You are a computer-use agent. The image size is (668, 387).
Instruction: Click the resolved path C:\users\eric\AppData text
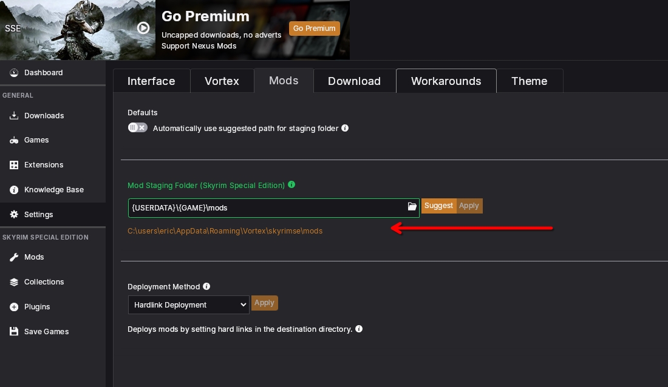pyautogui.click(x=225, y=231)
